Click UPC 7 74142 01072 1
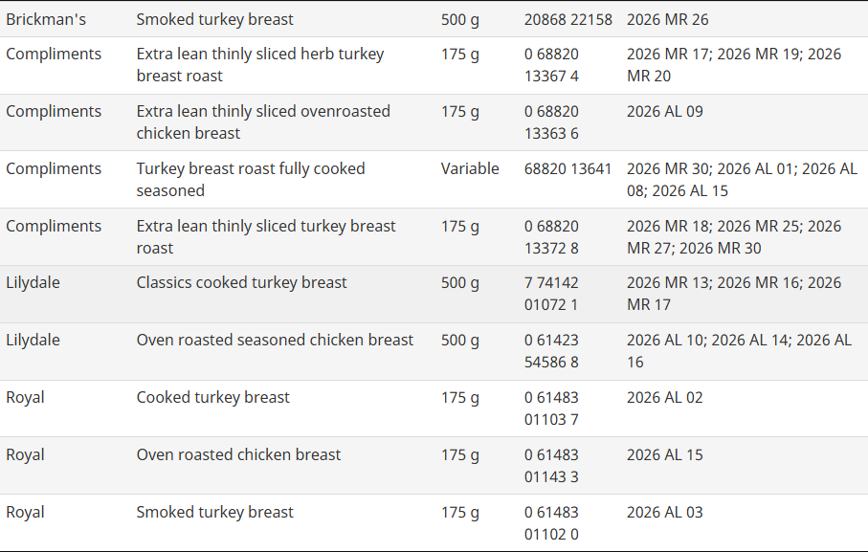This screenshot has height=552, width=868. coord(551,294)
